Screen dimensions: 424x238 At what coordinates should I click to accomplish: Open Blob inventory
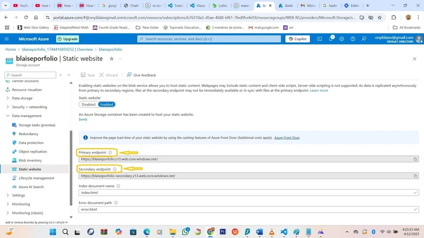[30, 161]
